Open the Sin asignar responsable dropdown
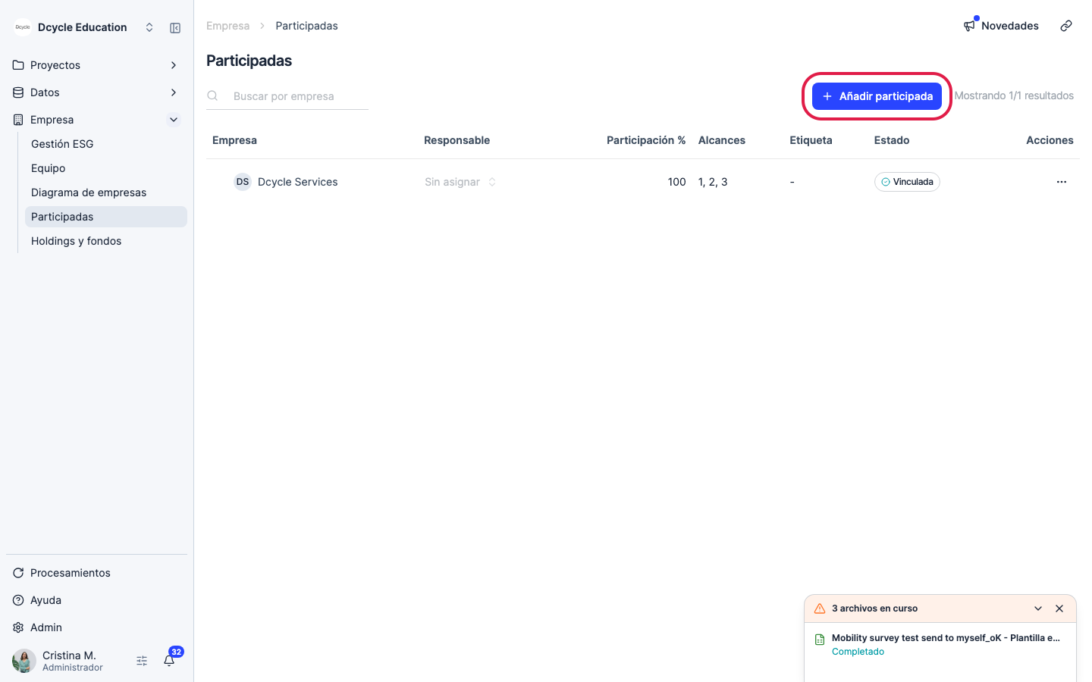Viewport: 1092px width, 682px height. pyautogui.click(x=460, y=182)
